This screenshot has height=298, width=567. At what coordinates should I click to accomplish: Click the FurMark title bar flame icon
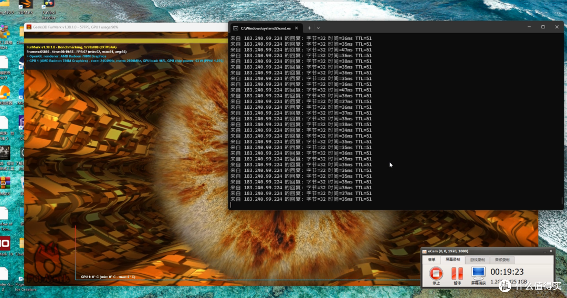pyautogui.click(x=29, y=27)
